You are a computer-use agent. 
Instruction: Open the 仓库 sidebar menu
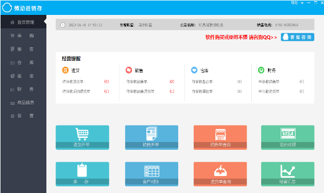click(23, 63)
